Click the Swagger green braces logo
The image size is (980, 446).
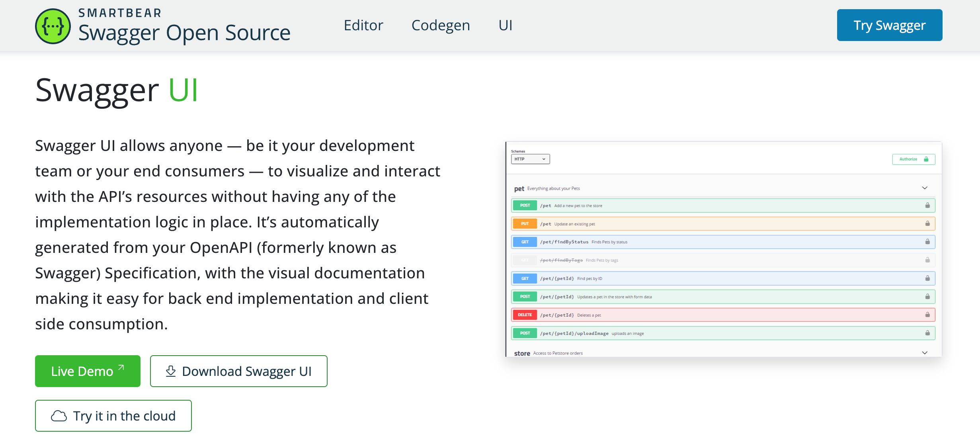[53, 26]
